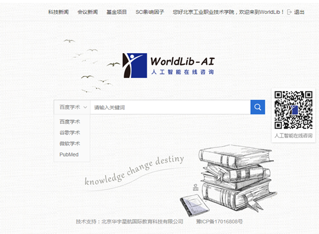Screen dimensions: 319x234
Task: Click the logout arrow icon beside 退出
Action: [x=289, y=12]
